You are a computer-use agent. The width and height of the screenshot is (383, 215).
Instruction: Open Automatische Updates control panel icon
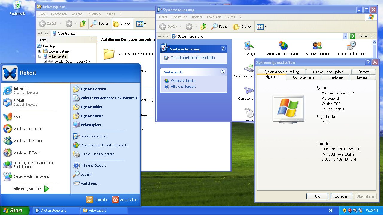pyautogui.click(x=283, y=48)
